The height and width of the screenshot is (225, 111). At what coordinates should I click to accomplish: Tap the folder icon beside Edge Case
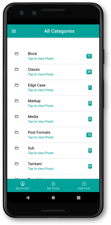coord(17,85)
